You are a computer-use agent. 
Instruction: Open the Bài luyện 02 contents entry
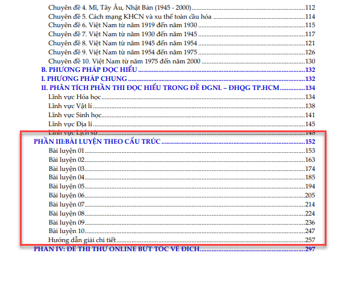tap(182, 159)
